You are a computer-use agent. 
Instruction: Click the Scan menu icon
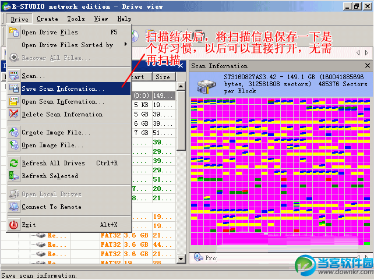[14, 76]
